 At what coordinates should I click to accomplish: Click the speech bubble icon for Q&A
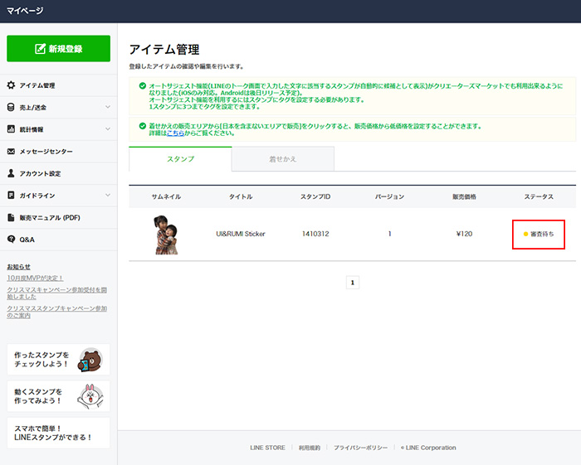click(x=11, y=240)
